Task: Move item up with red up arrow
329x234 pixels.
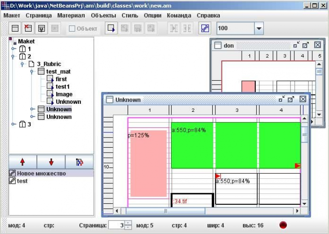Action: [23, 162]
